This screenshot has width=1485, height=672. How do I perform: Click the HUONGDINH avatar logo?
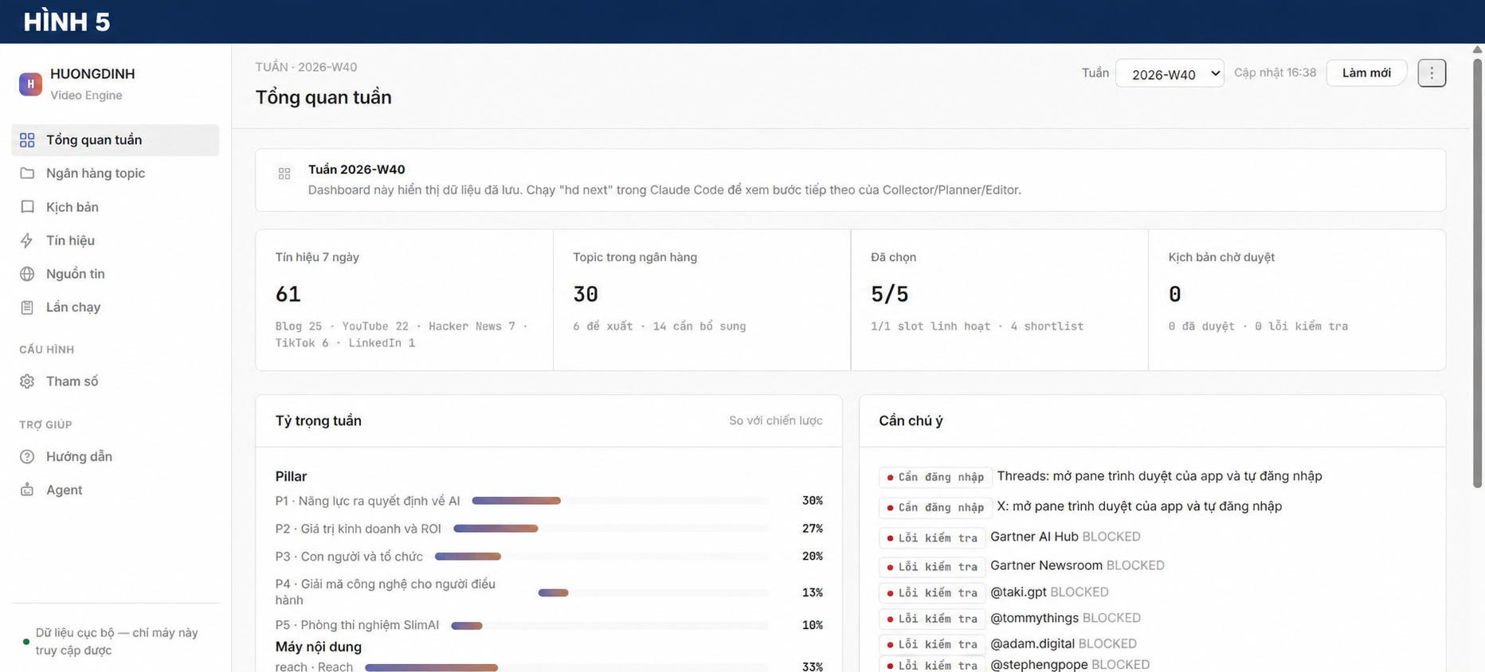point(30,84)
